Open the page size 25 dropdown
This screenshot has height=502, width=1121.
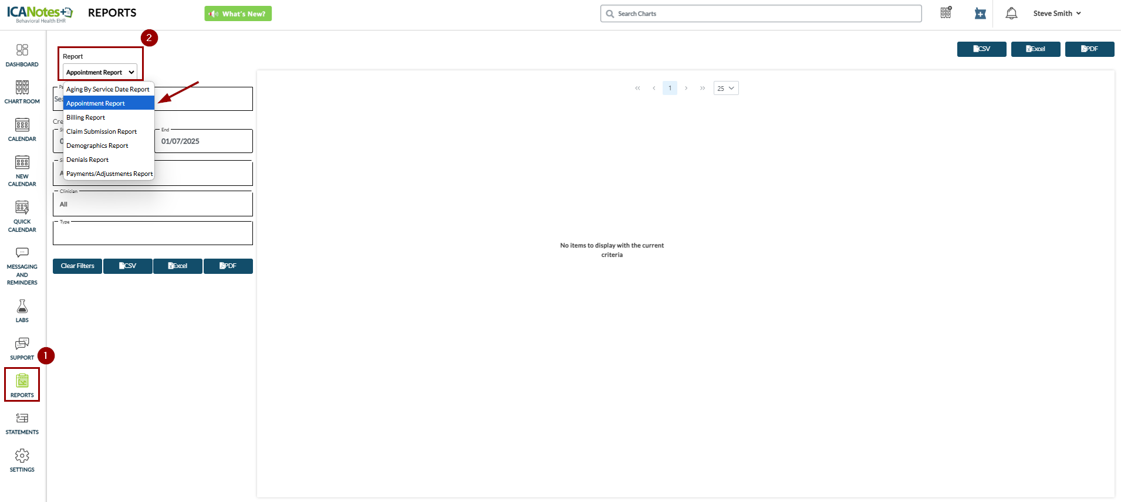[726, 88]
